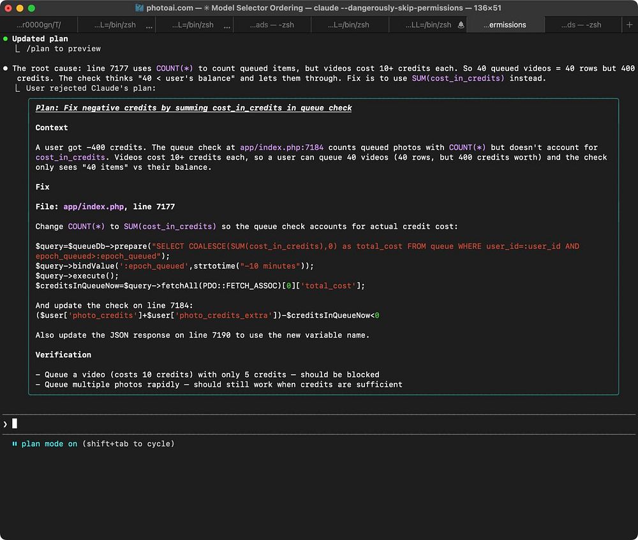Select the ...ads — -zsh tab
The width and height of the screenshot is (638, 540).
point(272,25)
